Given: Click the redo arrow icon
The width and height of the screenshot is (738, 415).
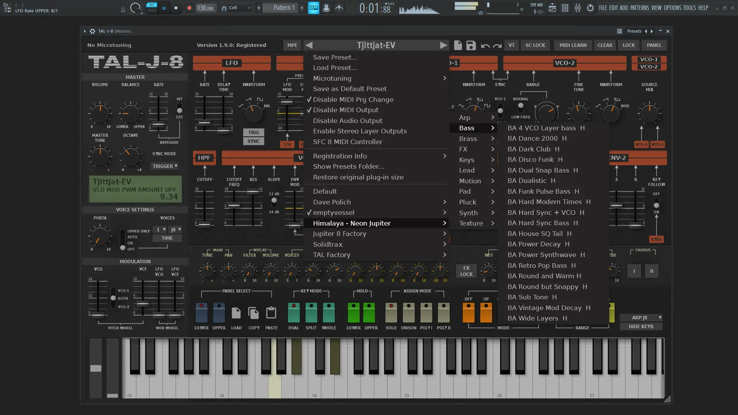Looking at the screenshot, I should (497, 46).
